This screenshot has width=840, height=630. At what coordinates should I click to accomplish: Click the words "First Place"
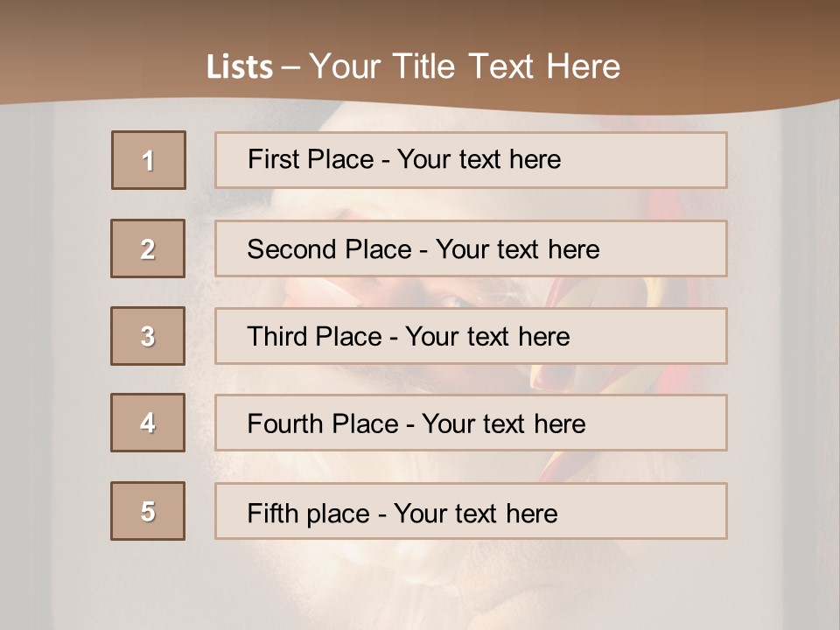pos(312,159)
